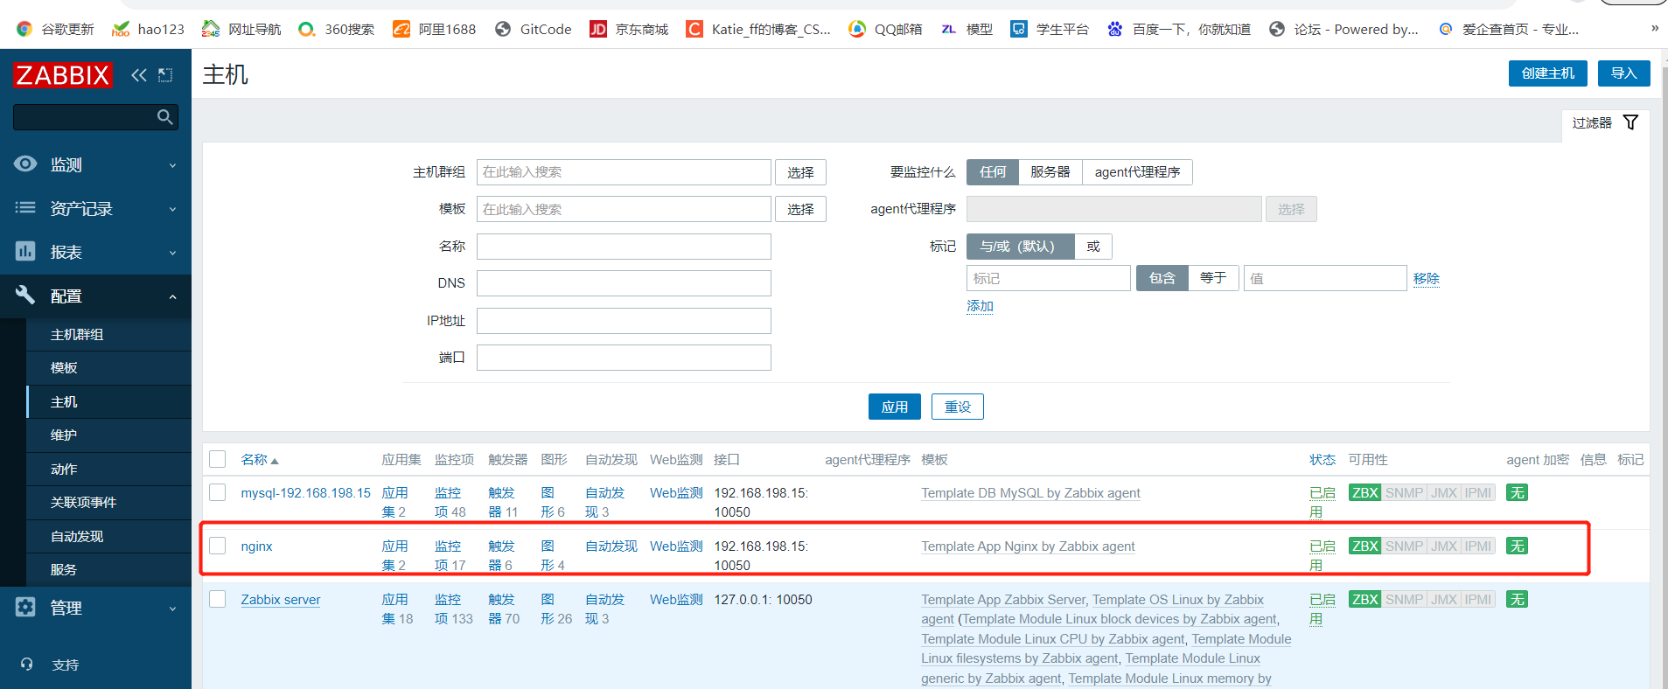The image size is (1668, 689).
Task: Select agent代理程序 monitoring option
Action: tap(1137, 172)
